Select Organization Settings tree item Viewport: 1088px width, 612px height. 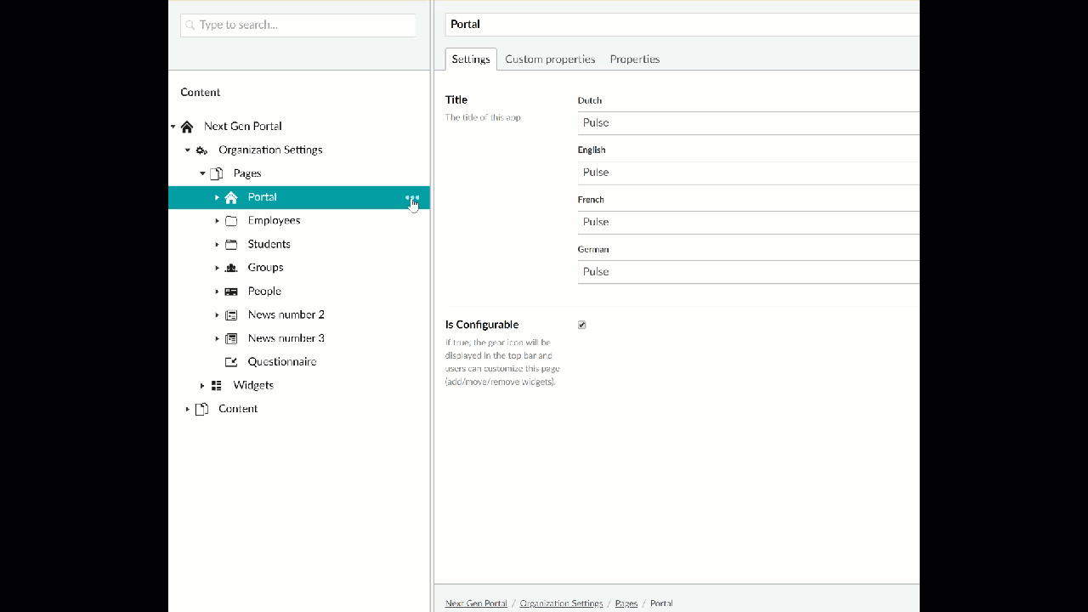[x=270, y=150]
